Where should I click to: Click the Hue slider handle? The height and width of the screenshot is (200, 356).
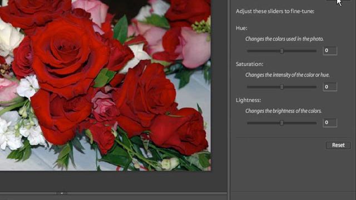click(x=282, y=51)
